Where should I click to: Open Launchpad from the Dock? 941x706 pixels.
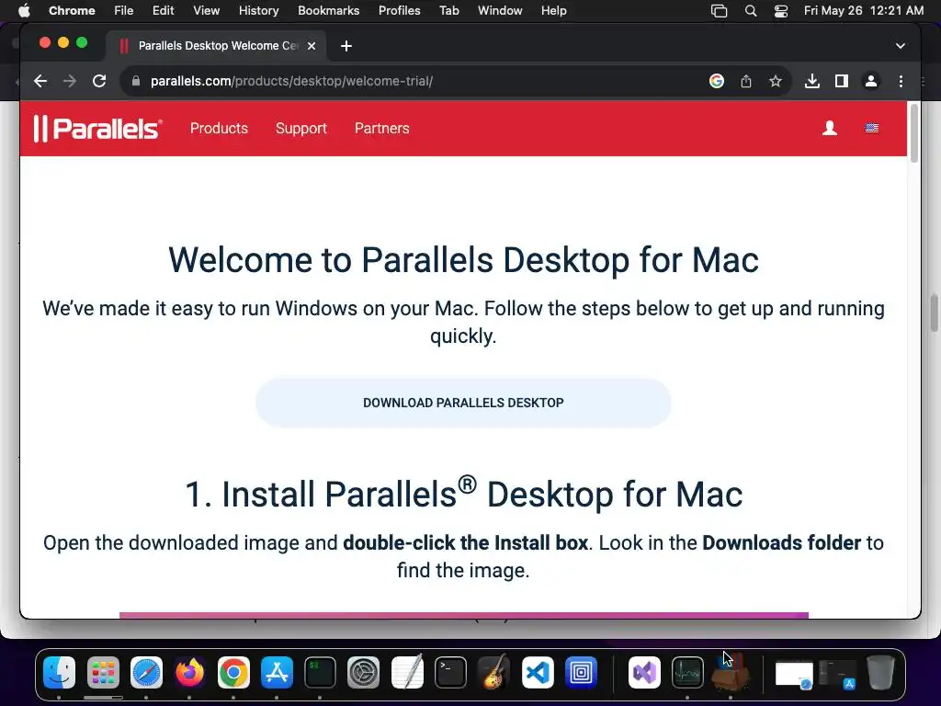(x=103, y=672)
